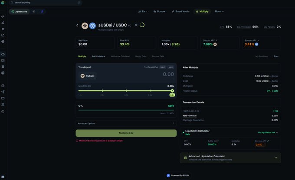Click the green Multiply 8.2x button

126,133
